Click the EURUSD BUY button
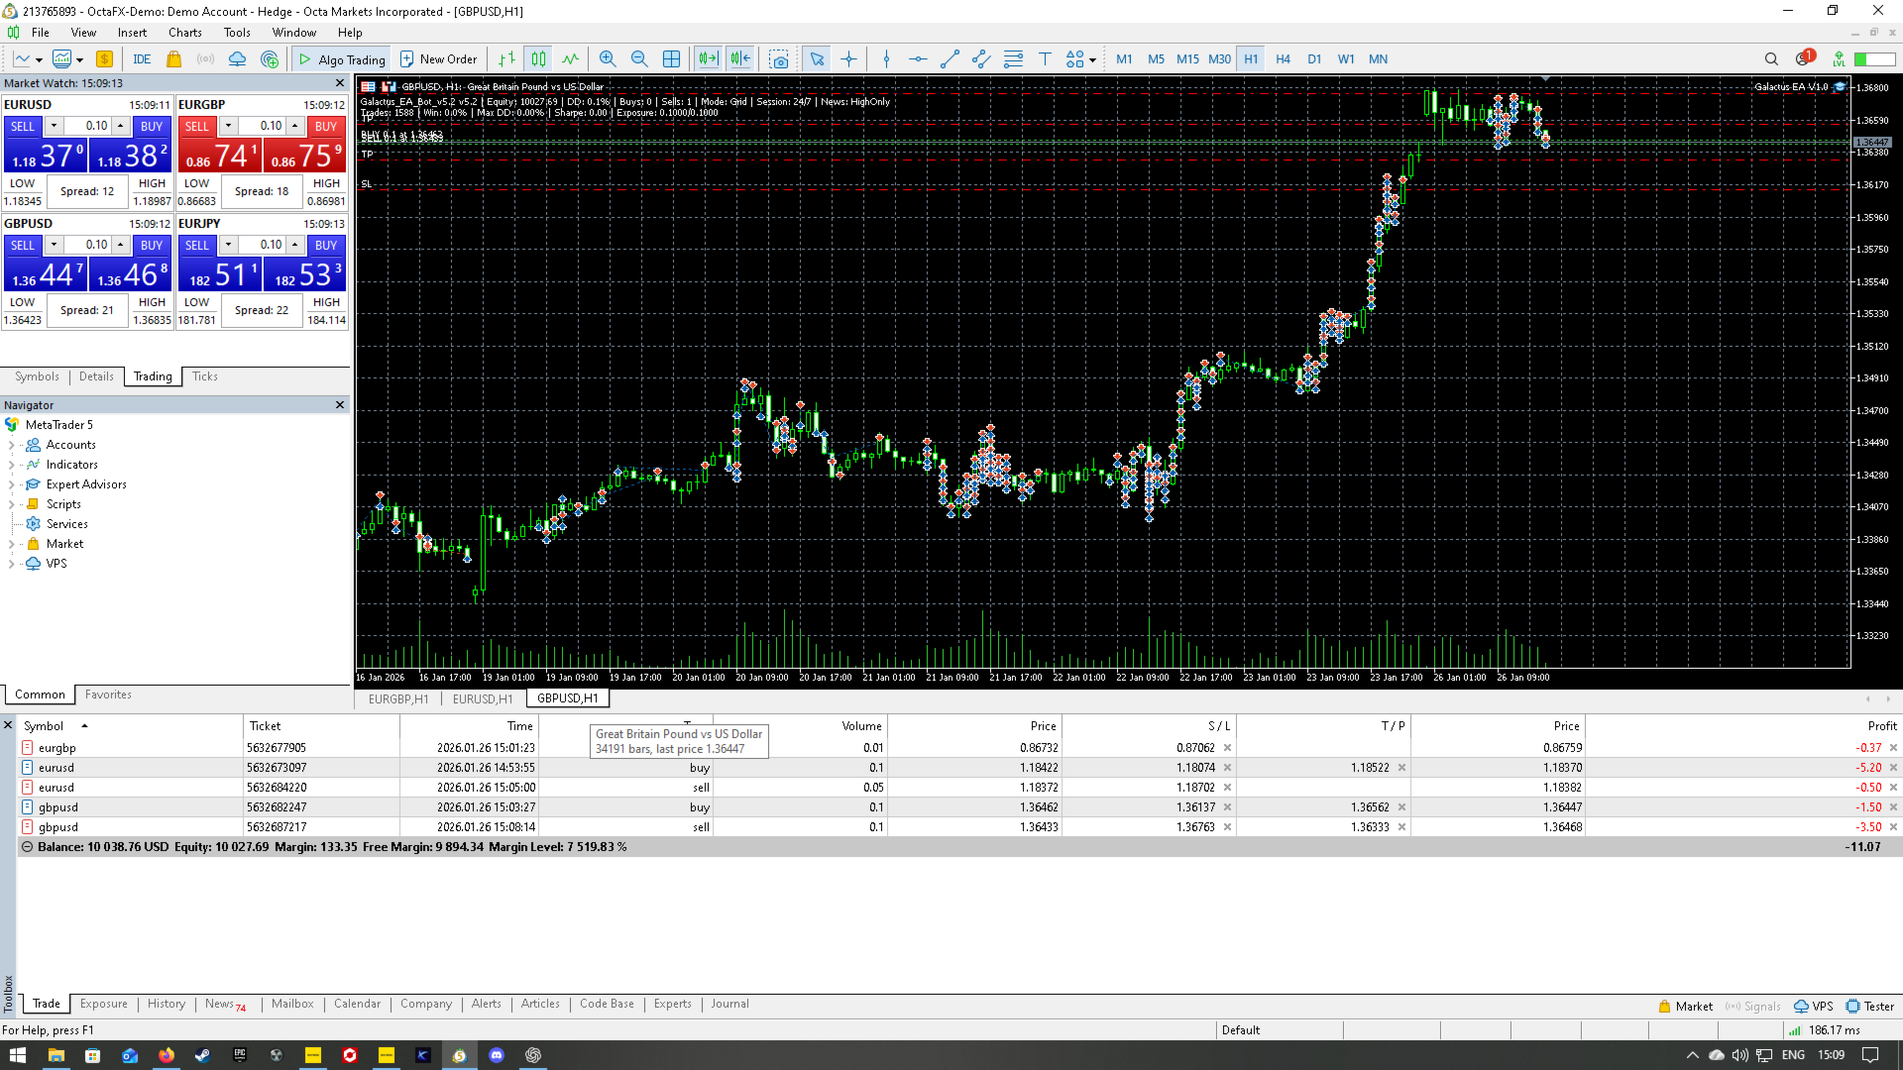The image size is (1903, 1070). (151, 126)
